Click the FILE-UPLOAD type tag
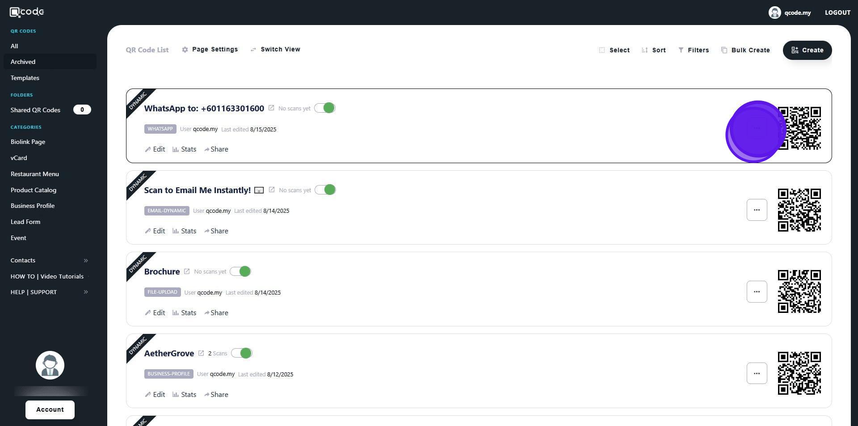Image resolution: width=858 pixels, height=426 pixels. click(163, 292)
